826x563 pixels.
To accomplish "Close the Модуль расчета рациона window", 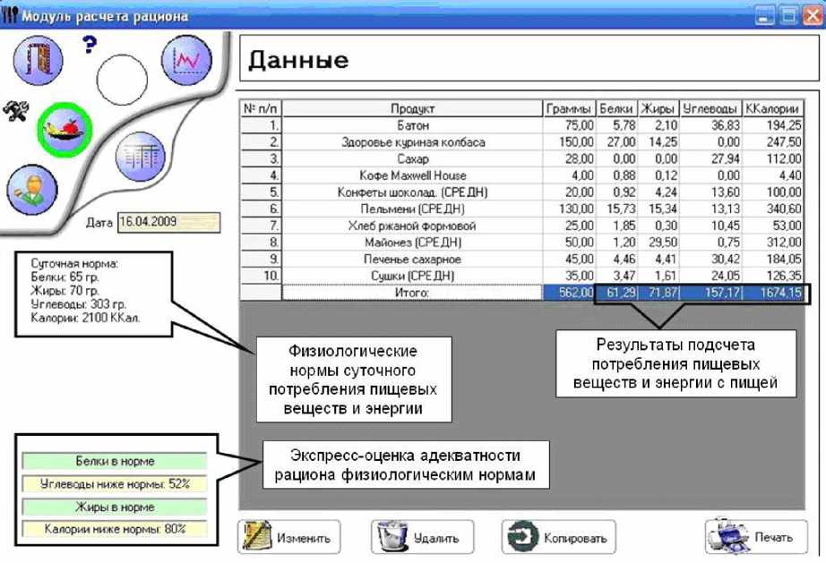I will pyautogui.click(x=812, y=15).
